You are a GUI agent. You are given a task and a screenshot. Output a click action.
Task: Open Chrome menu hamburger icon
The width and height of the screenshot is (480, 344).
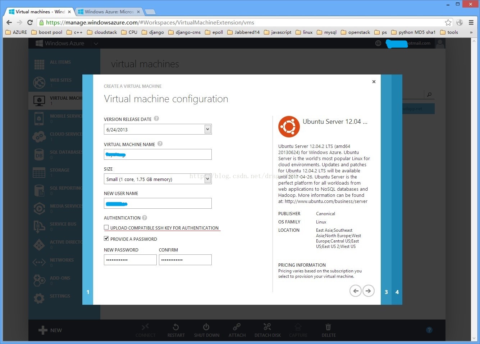click(x=471, y=23)
